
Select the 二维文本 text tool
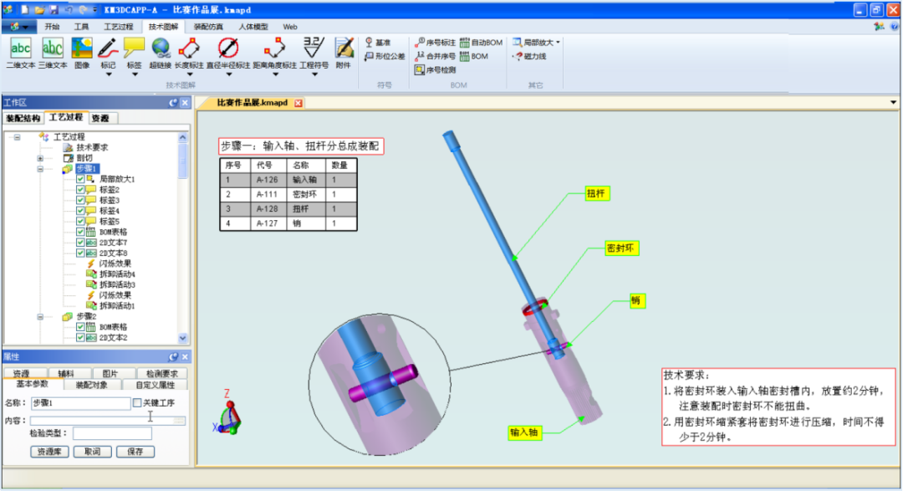[x=21, y=53]
